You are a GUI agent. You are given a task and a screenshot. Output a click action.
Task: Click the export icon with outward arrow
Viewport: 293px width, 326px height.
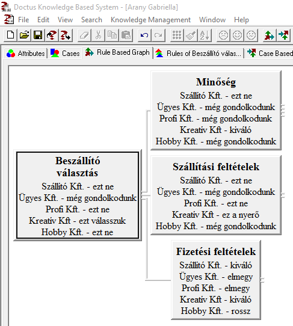coord(66,35)
